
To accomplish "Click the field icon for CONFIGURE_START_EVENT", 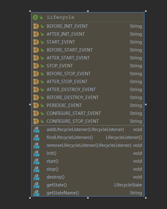I will pos(36,113).
